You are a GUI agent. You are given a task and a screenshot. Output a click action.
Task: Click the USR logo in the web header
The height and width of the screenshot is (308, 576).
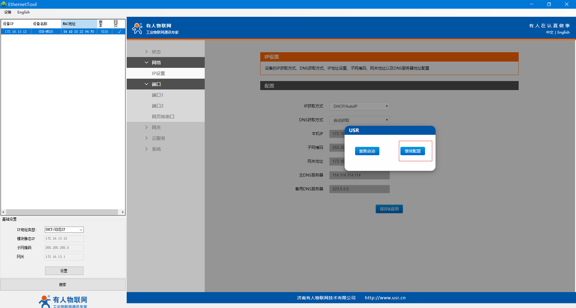click(x=137, y=29)
